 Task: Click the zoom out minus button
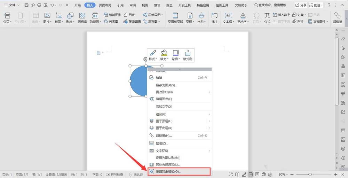click(x=292, y=175)
